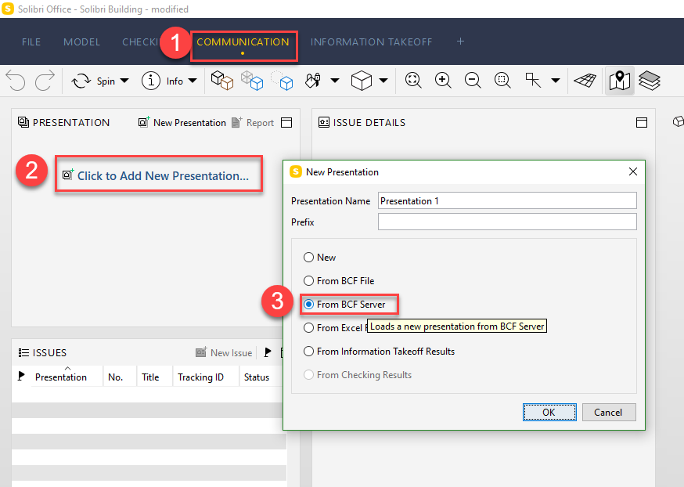Click the stacked layers icon
This screenshot has width=684, height=487.
click(650, 81)
